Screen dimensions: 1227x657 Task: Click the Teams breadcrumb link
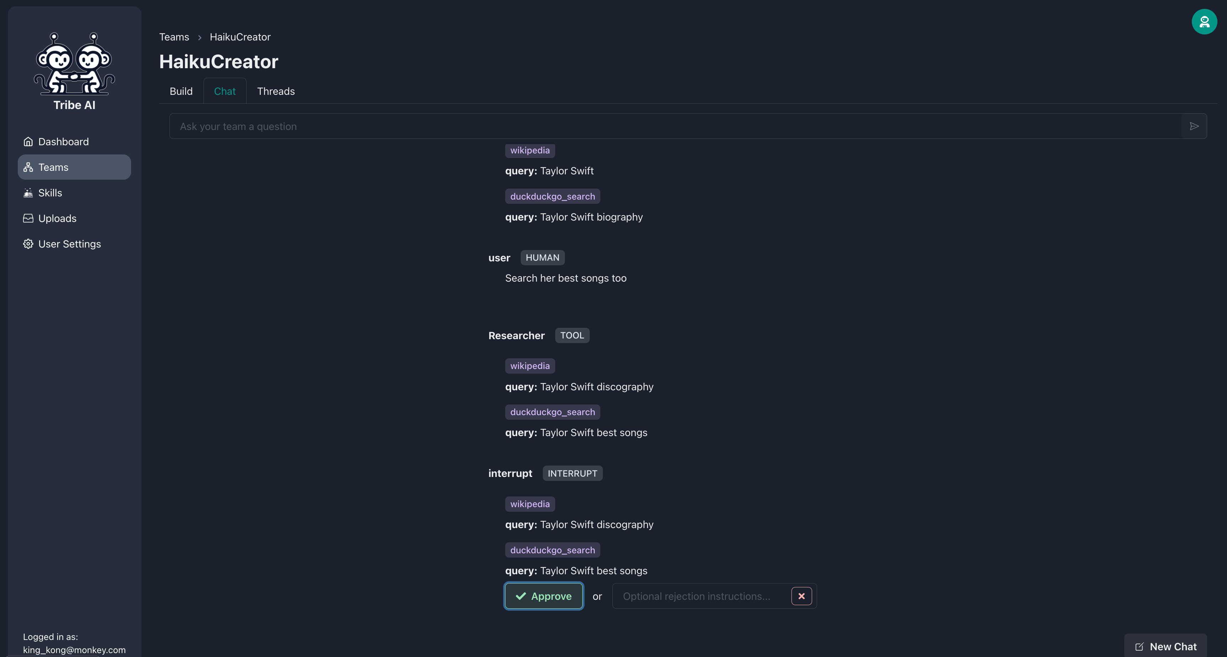click(174, 37)
